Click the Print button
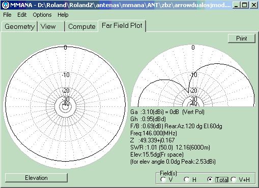Viewport: 259px width, 188px height. coord(242,39)
